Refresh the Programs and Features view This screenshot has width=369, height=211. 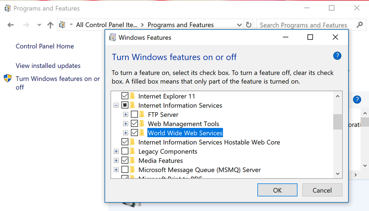(248, 25)
